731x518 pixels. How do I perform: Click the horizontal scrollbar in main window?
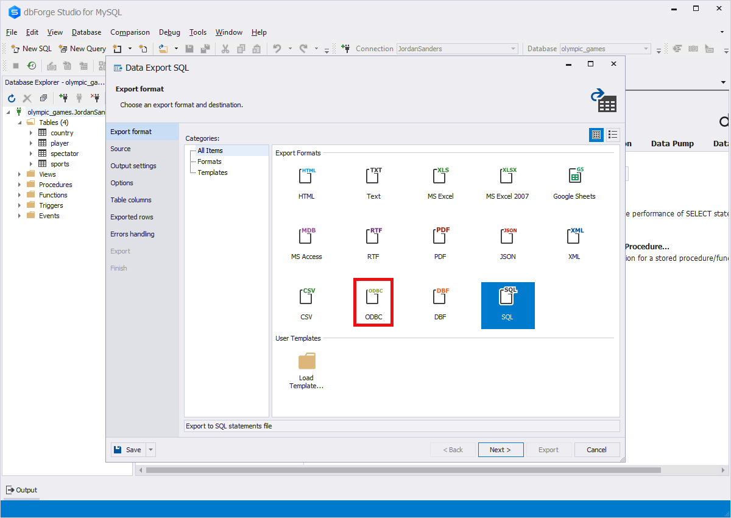click(x=403, y=470)
